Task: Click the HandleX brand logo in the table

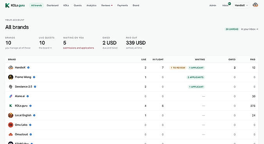Action: 11,68
